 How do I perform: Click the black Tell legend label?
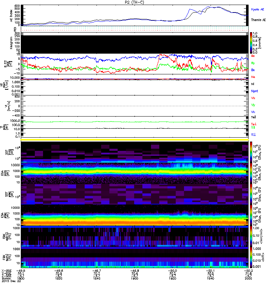(253, 117)
